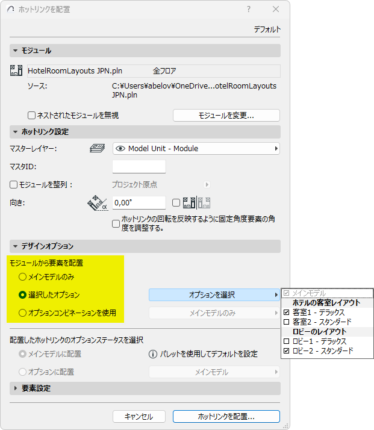Select メインモデルのみ radio button
374x430 pixels.
pos(22,277)
